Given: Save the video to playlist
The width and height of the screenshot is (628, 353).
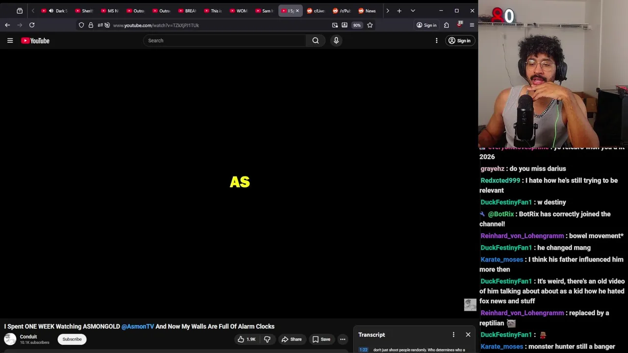Looking at the screenshot, I should [321, 339].
